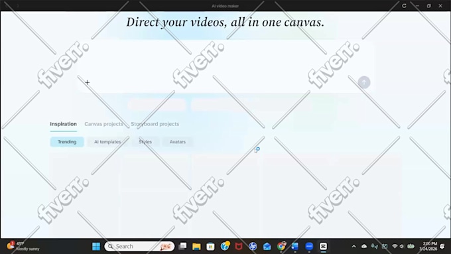Switch to the Inspiration tab

(x=63, y=124)
